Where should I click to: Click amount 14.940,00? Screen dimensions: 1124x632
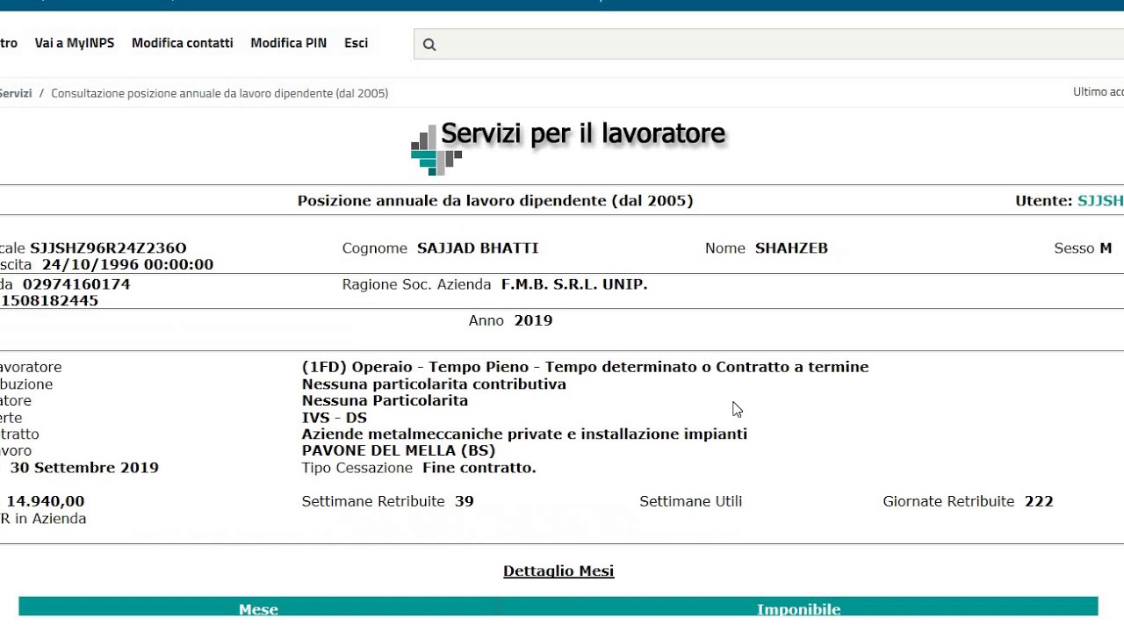coord(46,501)
